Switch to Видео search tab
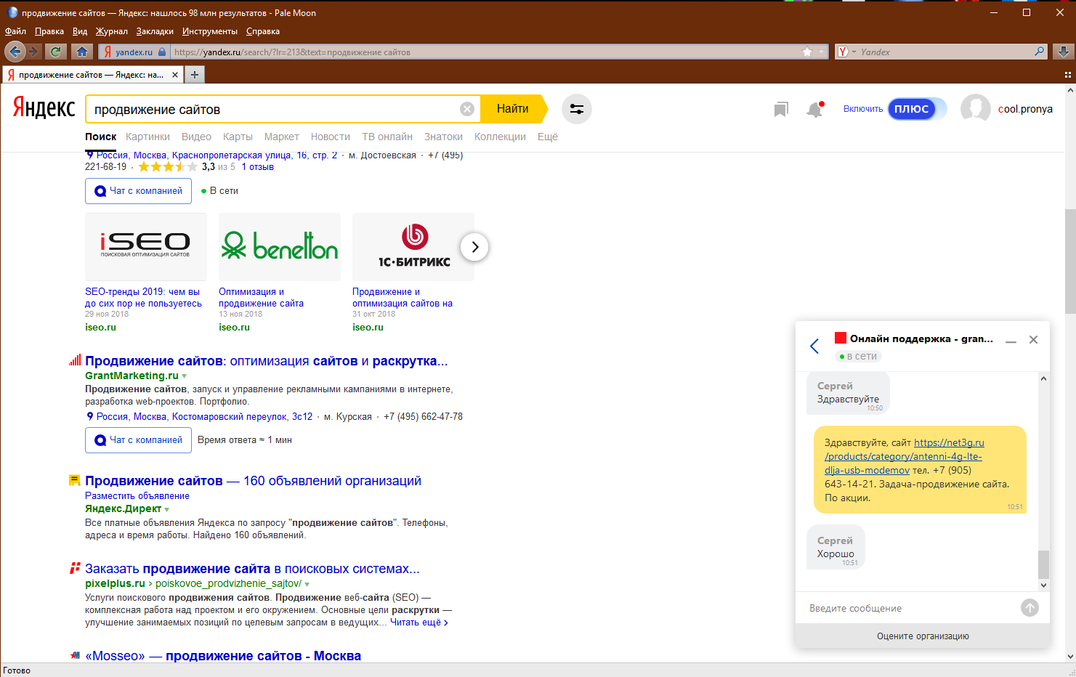Image resolution: width=1076 pixels, height=677 pixels. (x=196, y=137)
